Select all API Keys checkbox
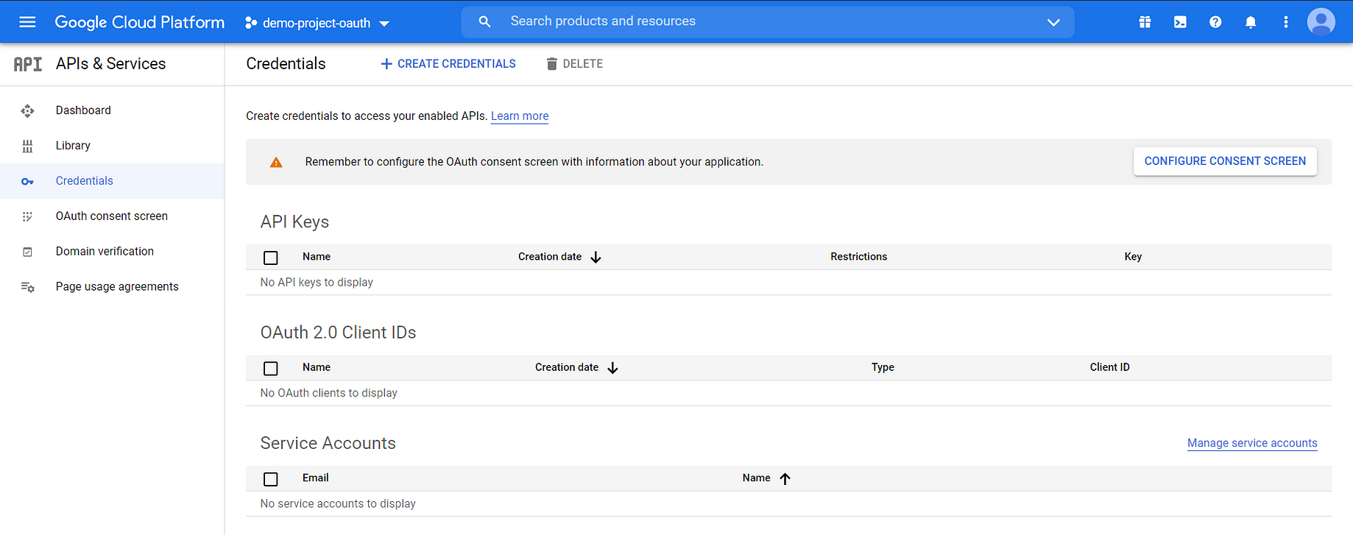Image resolution: width=1353 pixels, height=535 pixels. tap(271, 258)
